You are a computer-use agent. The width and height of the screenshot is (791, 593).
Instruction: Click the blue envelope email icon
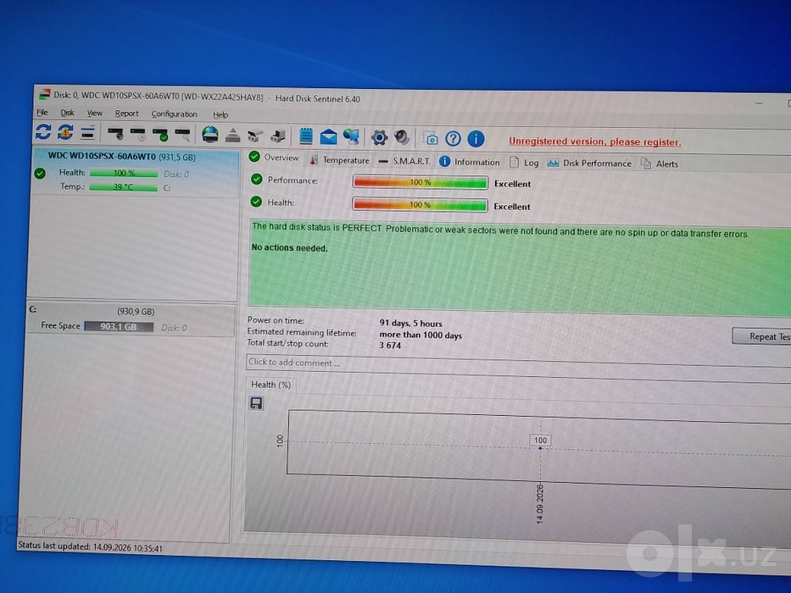pyautogui.click(x=328, y=136)
